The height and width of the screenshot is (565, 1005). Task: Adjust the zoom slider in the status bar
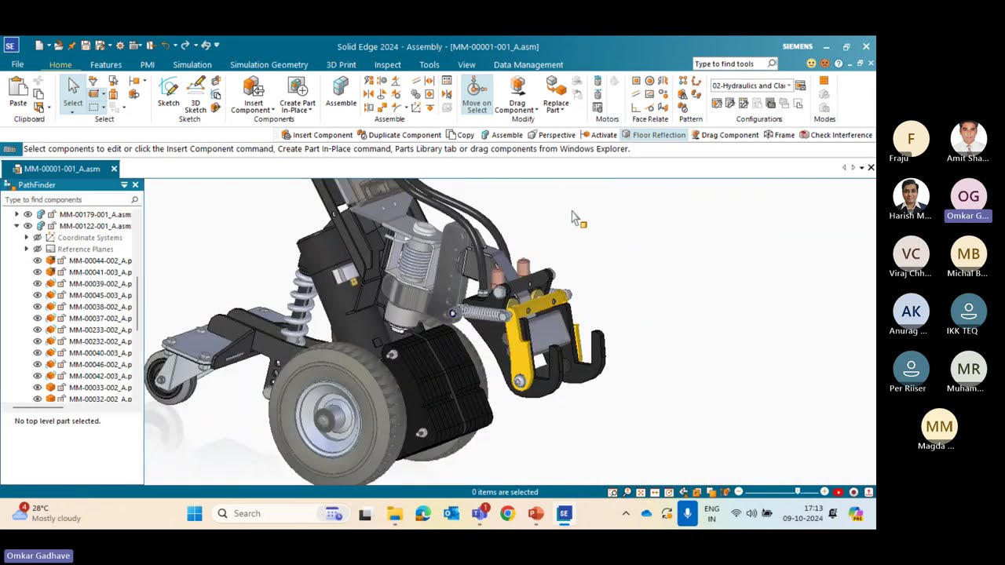(798, 492)
